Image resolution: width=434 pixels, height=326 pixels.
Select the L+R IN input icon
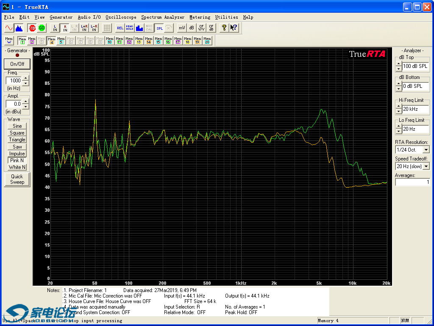(84, 28)
